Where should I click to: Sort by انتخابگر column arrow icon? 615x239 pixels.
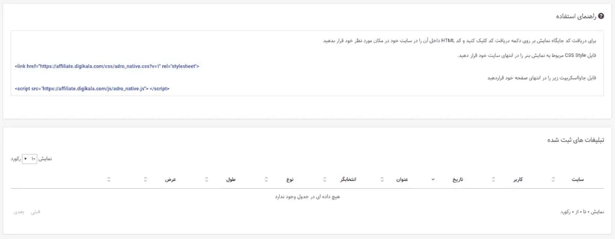pyautogui.click(x=325, y=180)
